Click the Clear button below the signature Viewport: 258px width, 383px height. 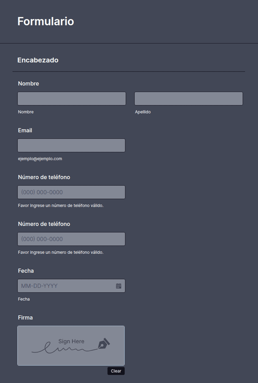pos(116,371)
